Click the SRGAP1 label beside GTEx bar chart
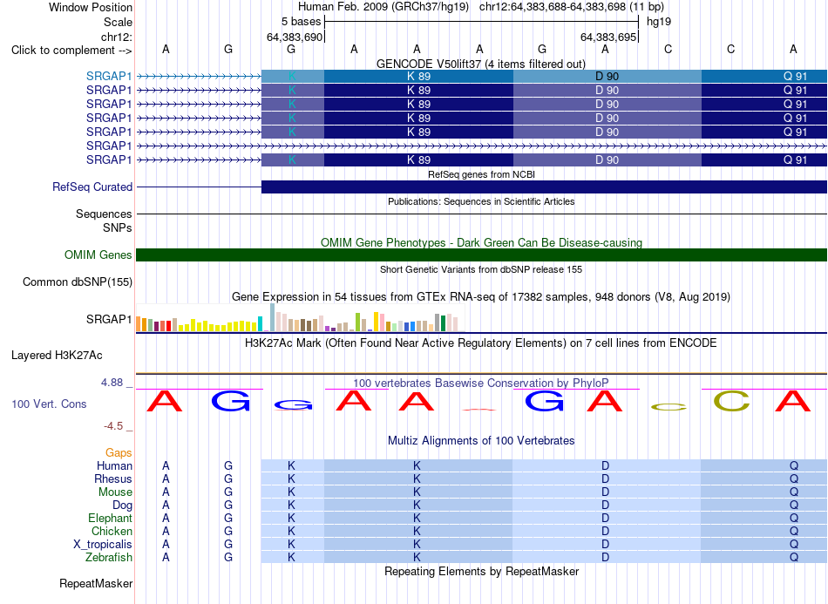Viewport: 828px width, 604px height. coord(109,319)
